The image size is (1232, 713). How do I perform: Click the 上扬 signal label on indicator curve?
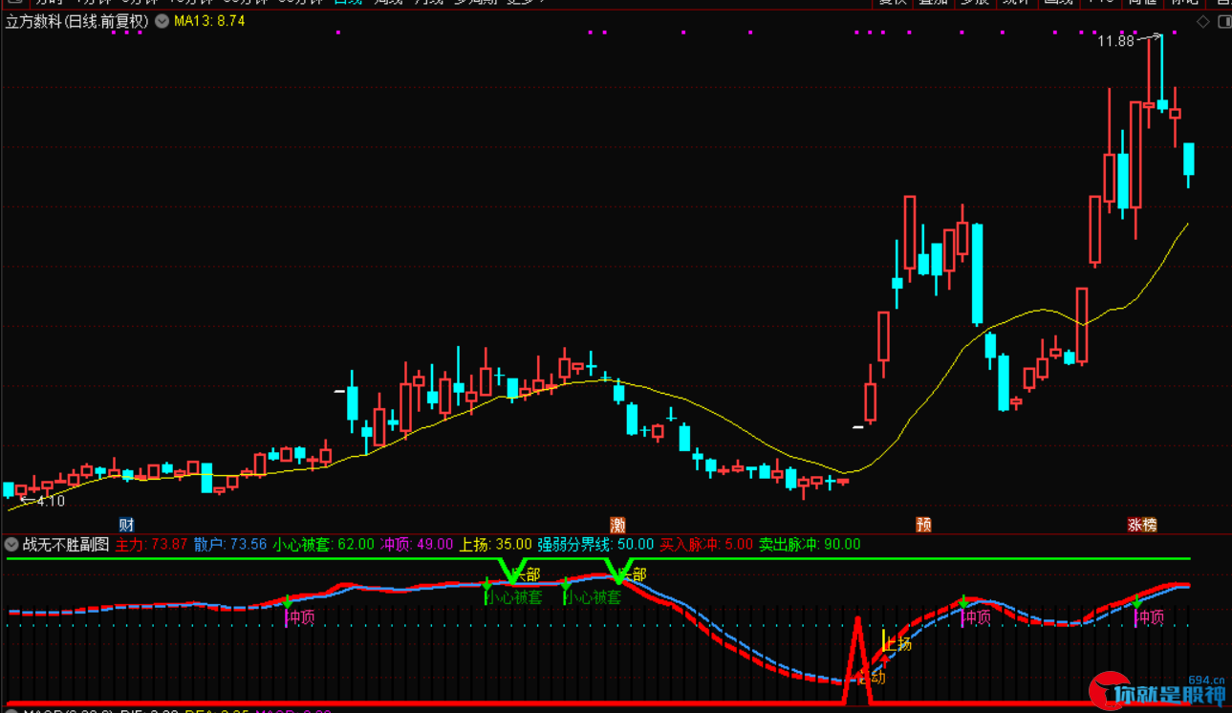898,644
